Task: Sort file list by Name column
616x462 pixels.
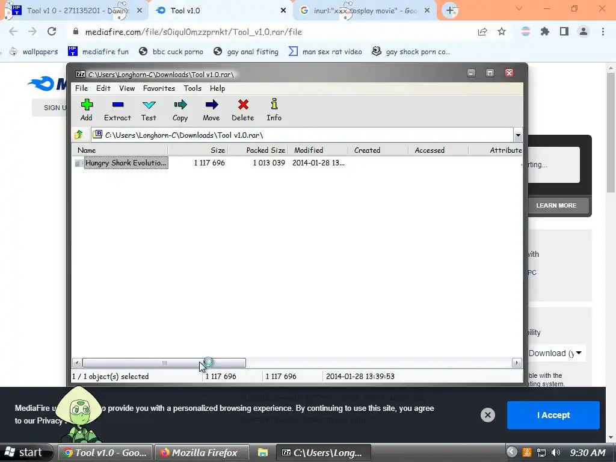Action: (x=120, y=150)
